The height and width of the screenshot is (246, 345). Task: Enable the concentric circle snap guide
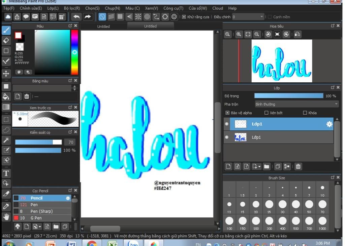point(147,17)
